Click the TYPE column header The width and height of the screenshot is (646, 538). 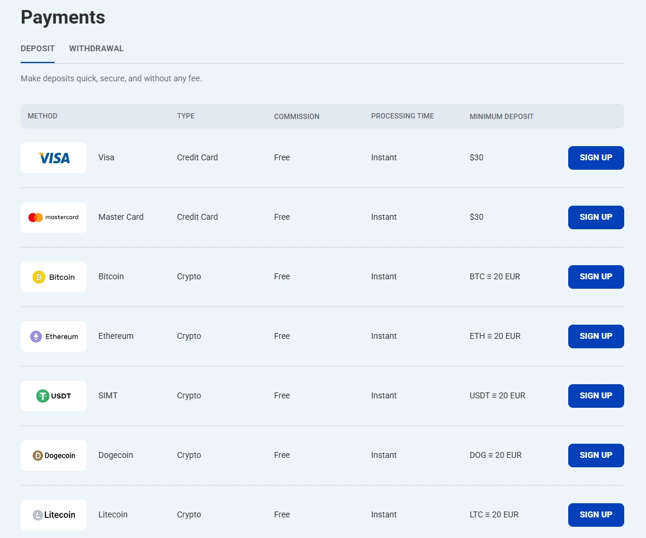coord(186,116)
